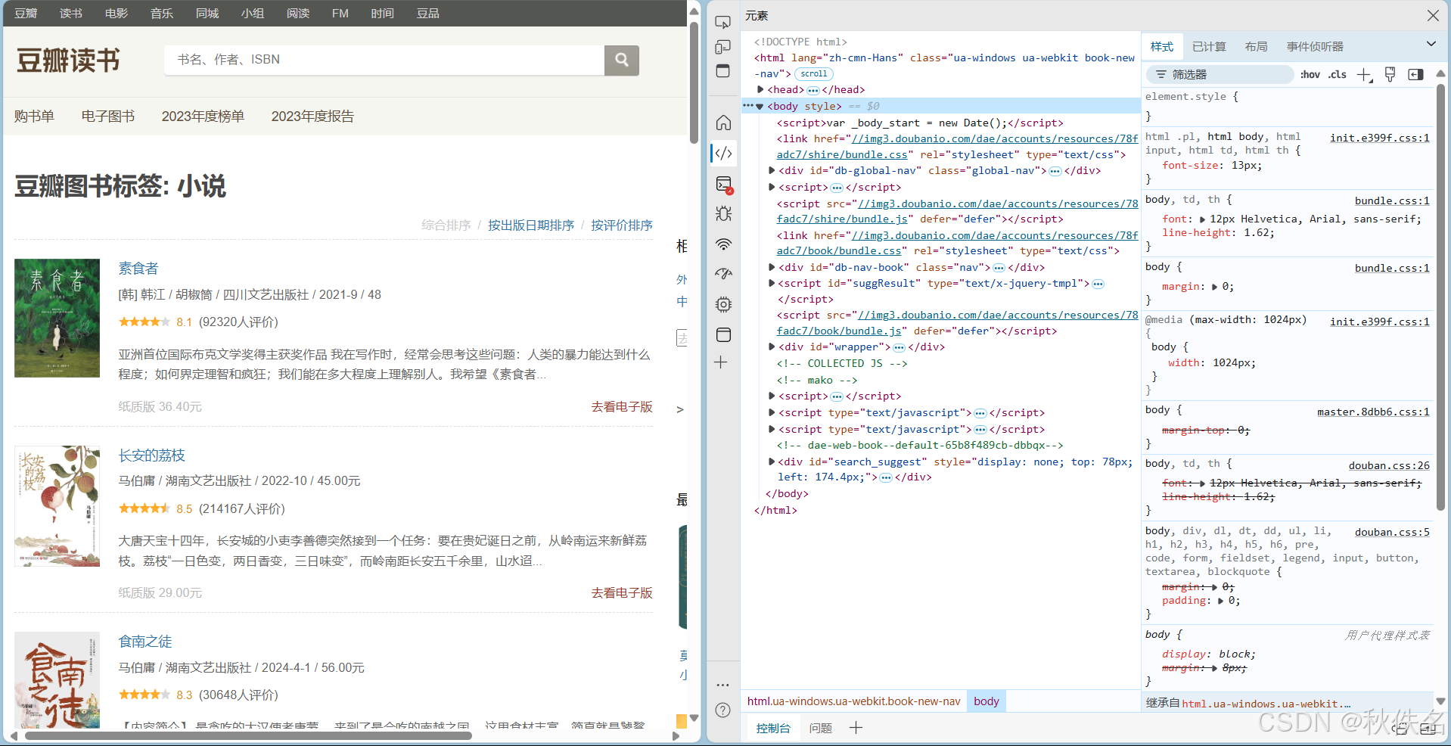The height and width of the screenshot is (746, 1451).
Task: Open douban.css:26 source link
Action: pos(1389,465)
